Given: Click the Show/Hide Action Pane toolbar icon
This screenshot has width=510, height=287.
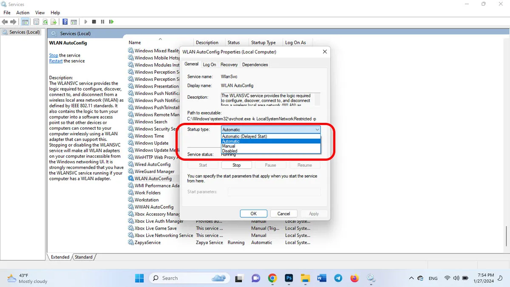Looking at the screenshot, I should point(74,22).
